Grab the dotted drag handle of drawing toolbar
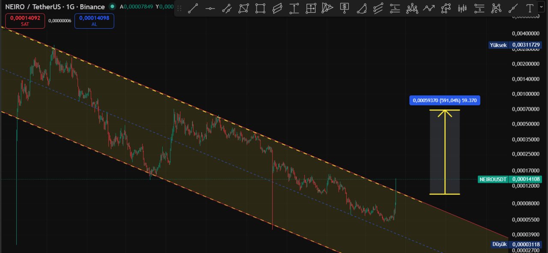This screenshot has width=548, height=253. [179, 8]
